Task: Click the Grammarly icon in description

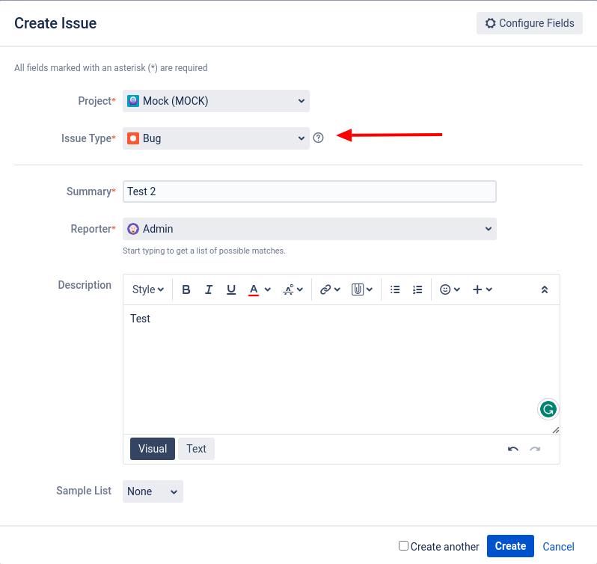Action: pyautogui.click(x=548, y=409)
